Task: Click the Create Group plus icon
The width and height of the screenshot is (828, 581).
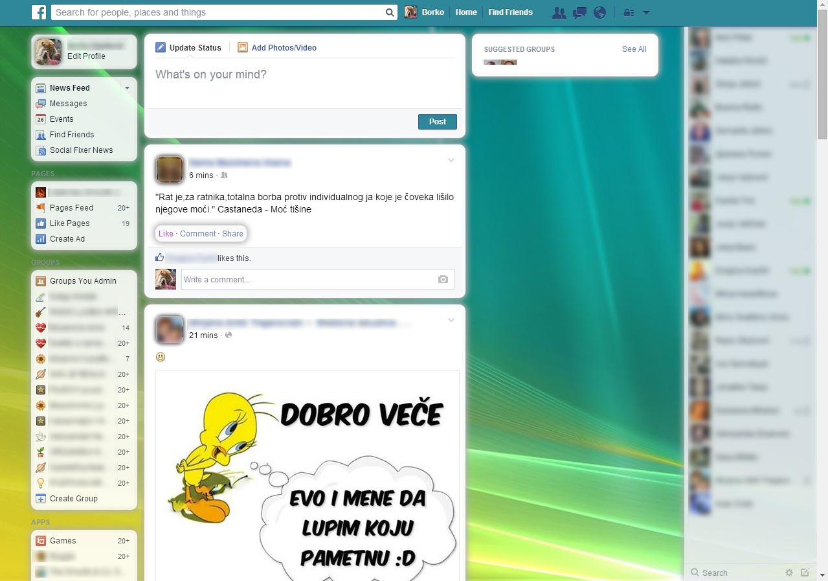Action: (x=41, y=499)
